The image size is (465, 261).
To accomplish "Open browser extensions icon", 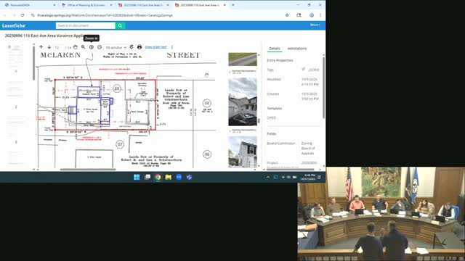I will click(299, 15).
